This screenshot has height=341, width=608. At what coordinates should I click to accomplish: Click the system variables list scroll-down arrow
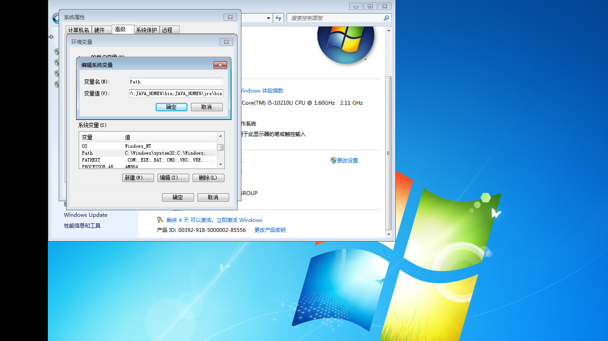[x=220, y=165]
